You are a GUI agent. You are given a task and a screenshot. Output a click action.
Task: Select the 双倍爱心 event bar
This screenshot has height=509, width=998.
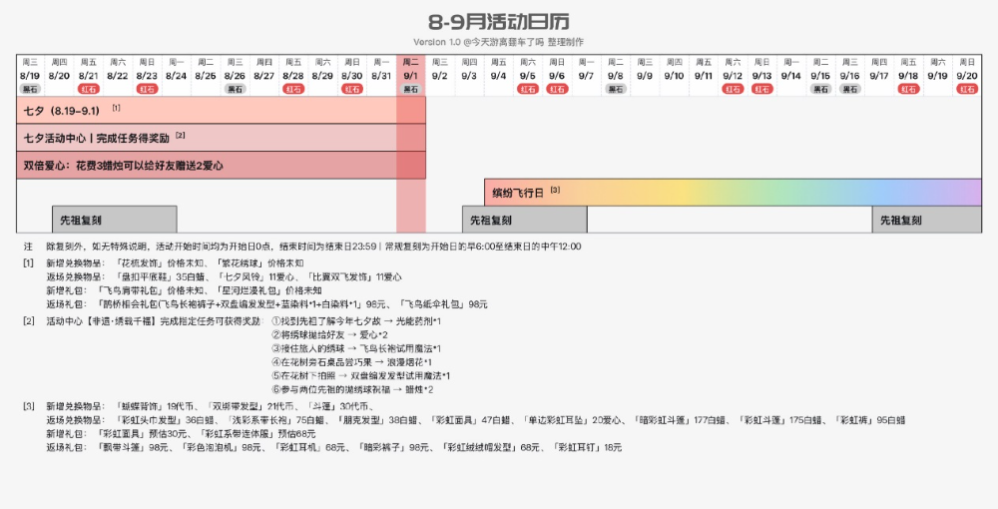pyautogui.click(x=221, y=166)
